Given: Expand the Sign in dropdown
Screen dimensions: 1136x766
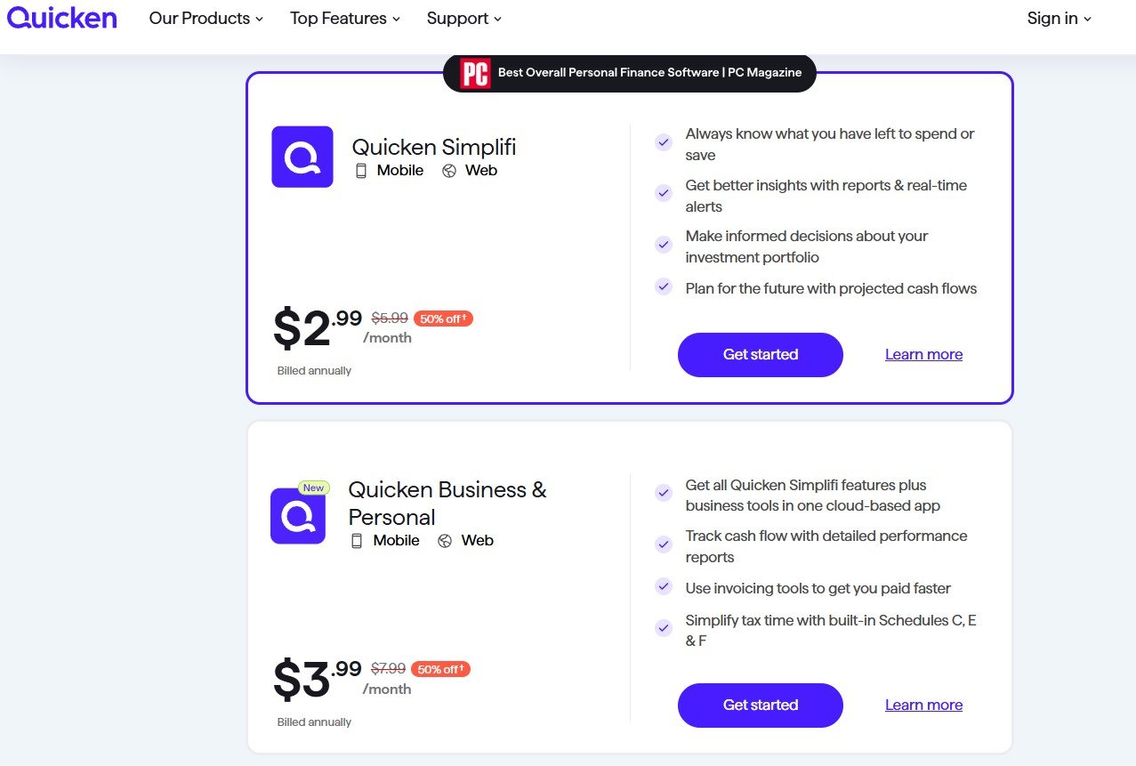Looking at the screenshot, I should pyautogui.click(x=1059, y=19).
